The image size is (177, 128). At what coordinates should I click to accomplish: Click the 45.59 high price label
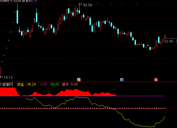[x=87, y=5]
